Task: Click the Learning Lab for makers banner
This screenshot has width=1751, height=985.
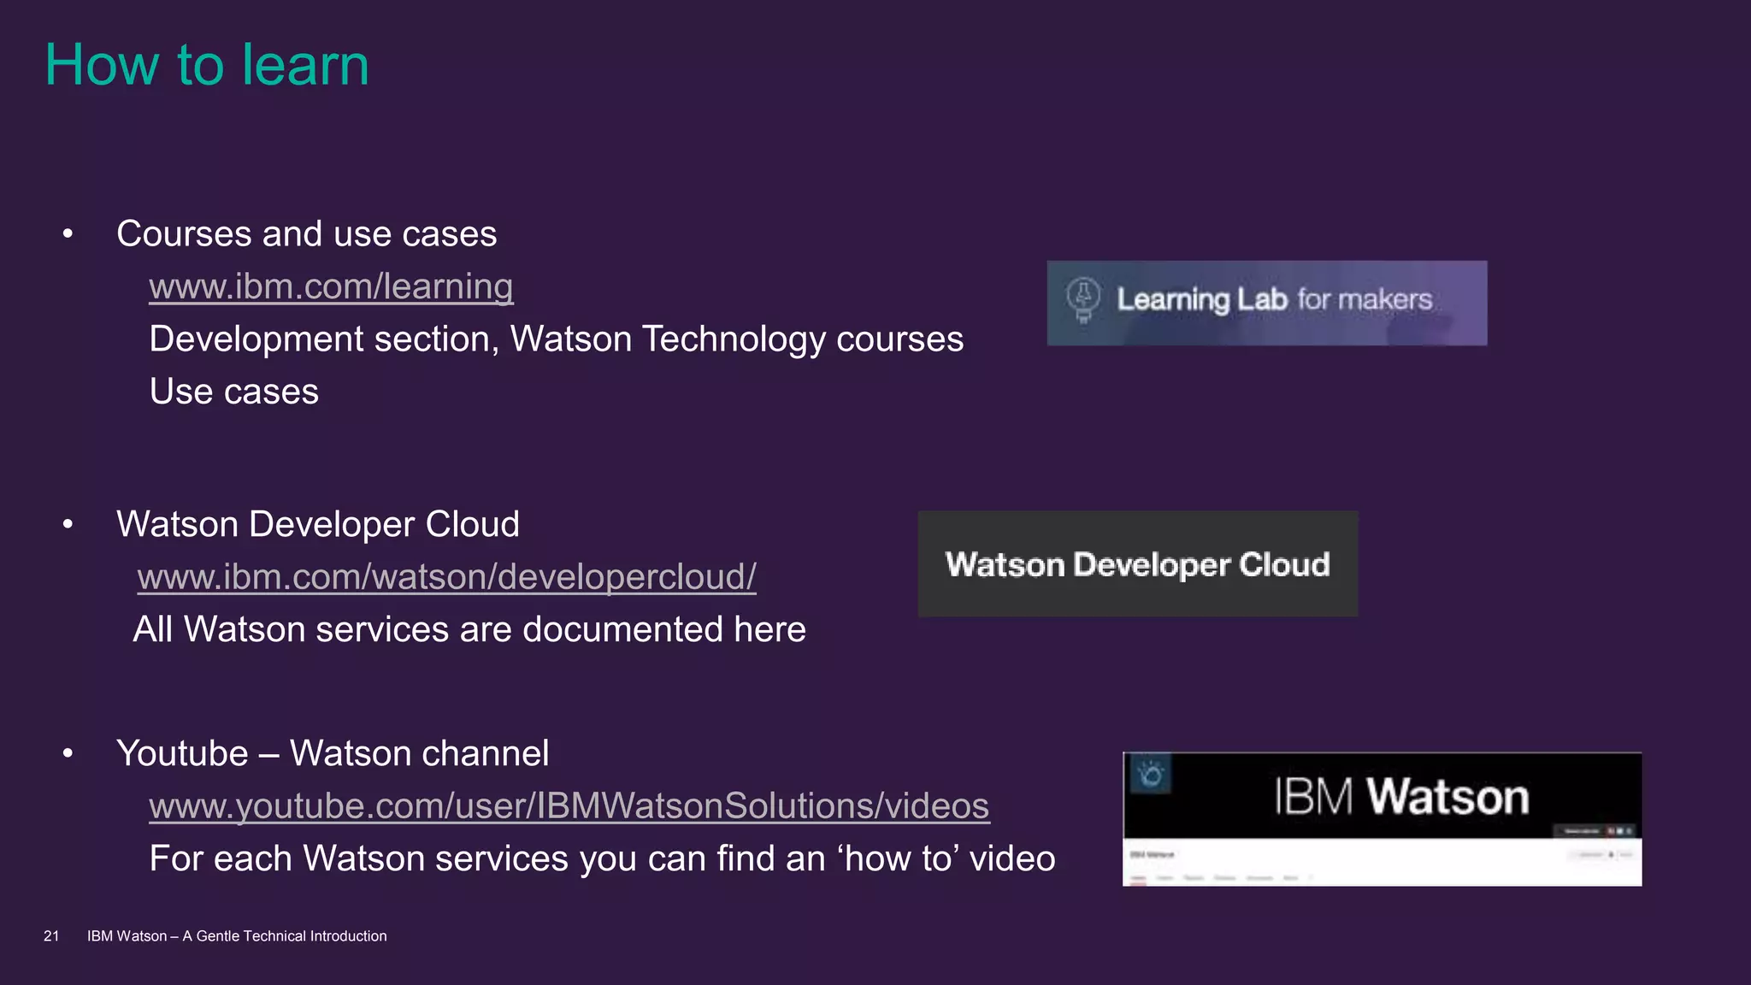Action: tap(1267, 303)
